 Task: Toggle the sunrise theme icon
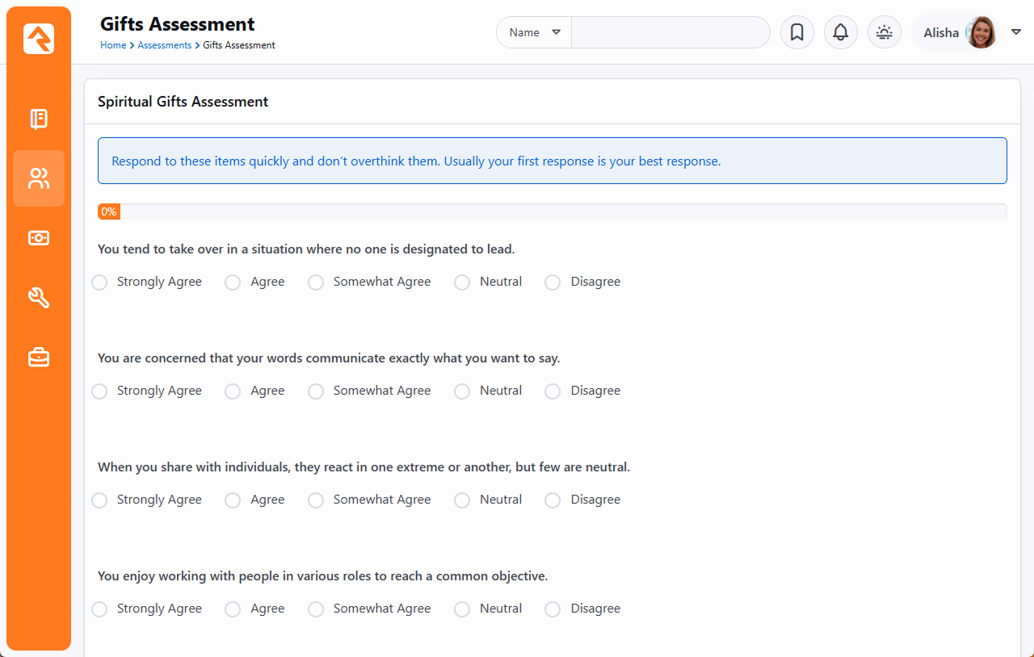[884, 32]
